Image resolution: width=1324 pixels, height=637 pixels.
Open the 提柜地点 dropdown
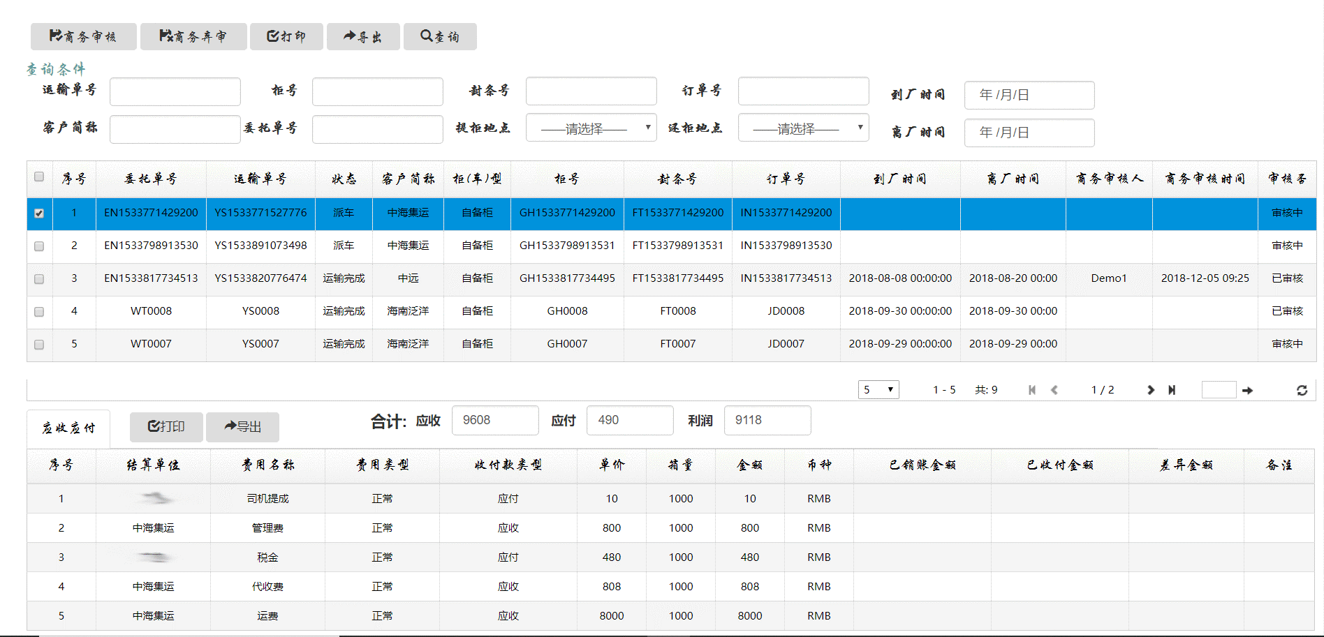pyautogui.click(x=591, y=128)
